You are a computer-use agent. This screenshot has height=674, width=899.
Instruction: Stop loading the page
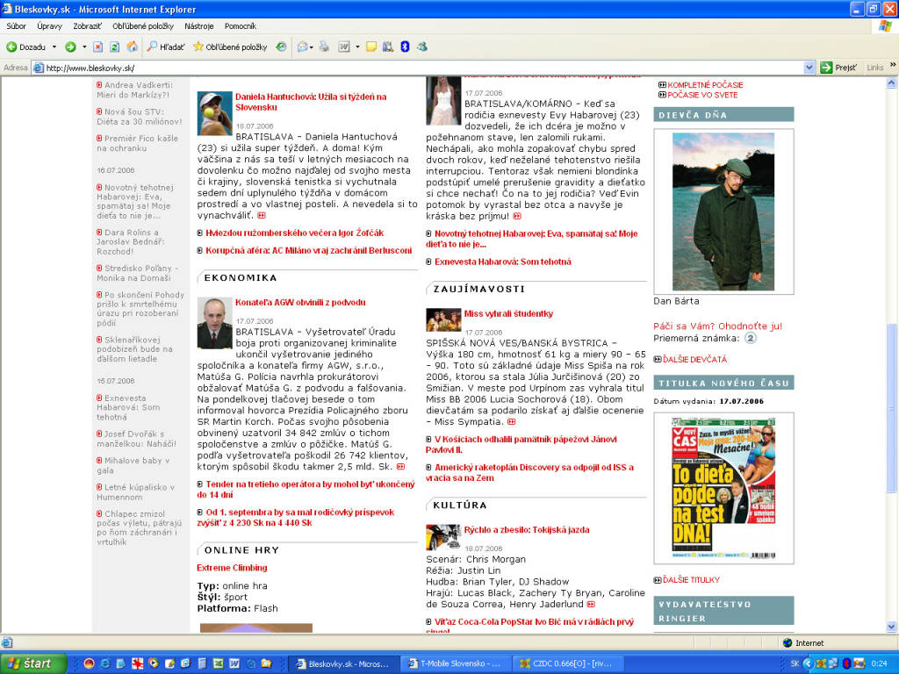(98, 47)
